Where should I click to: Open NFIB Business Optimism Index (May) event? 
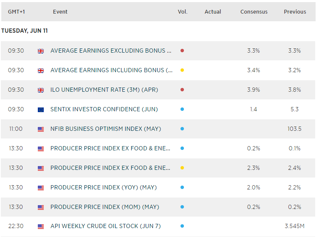pos(106,129)
